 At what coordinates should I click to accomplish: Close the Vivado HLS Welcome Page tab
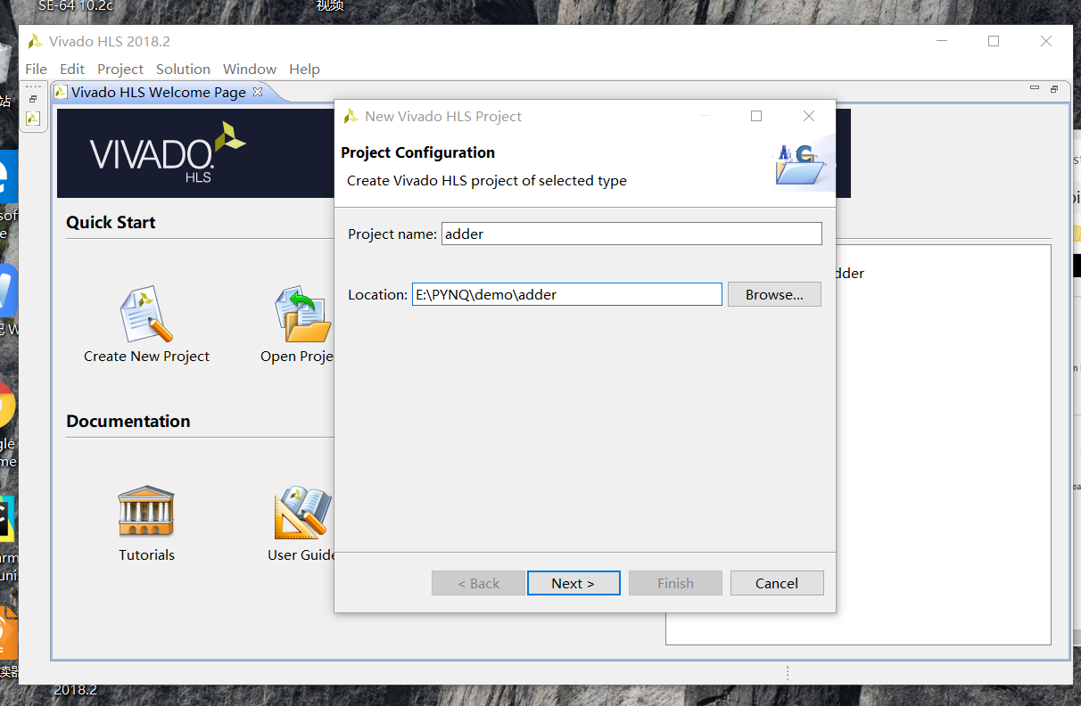pos(257,92)
